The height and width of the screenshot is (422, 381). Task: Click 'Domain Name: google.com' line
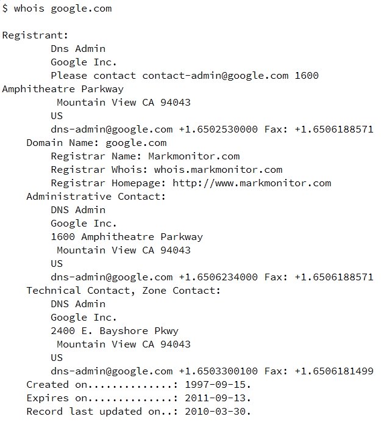tap(96, 143)
